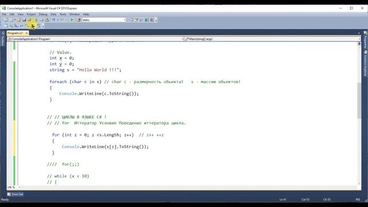Viewport: 368px width, 207px height.
Task: Open the Undo history dropdown arrow
Action: pos(57,20)
